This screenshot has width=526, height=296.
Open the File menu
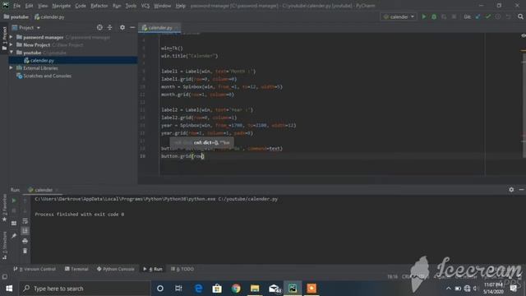point(16,6)
